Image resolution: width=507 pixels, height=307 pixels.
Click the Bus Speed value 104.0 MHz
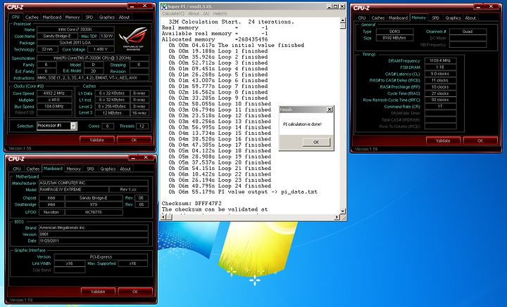(54, 106)
